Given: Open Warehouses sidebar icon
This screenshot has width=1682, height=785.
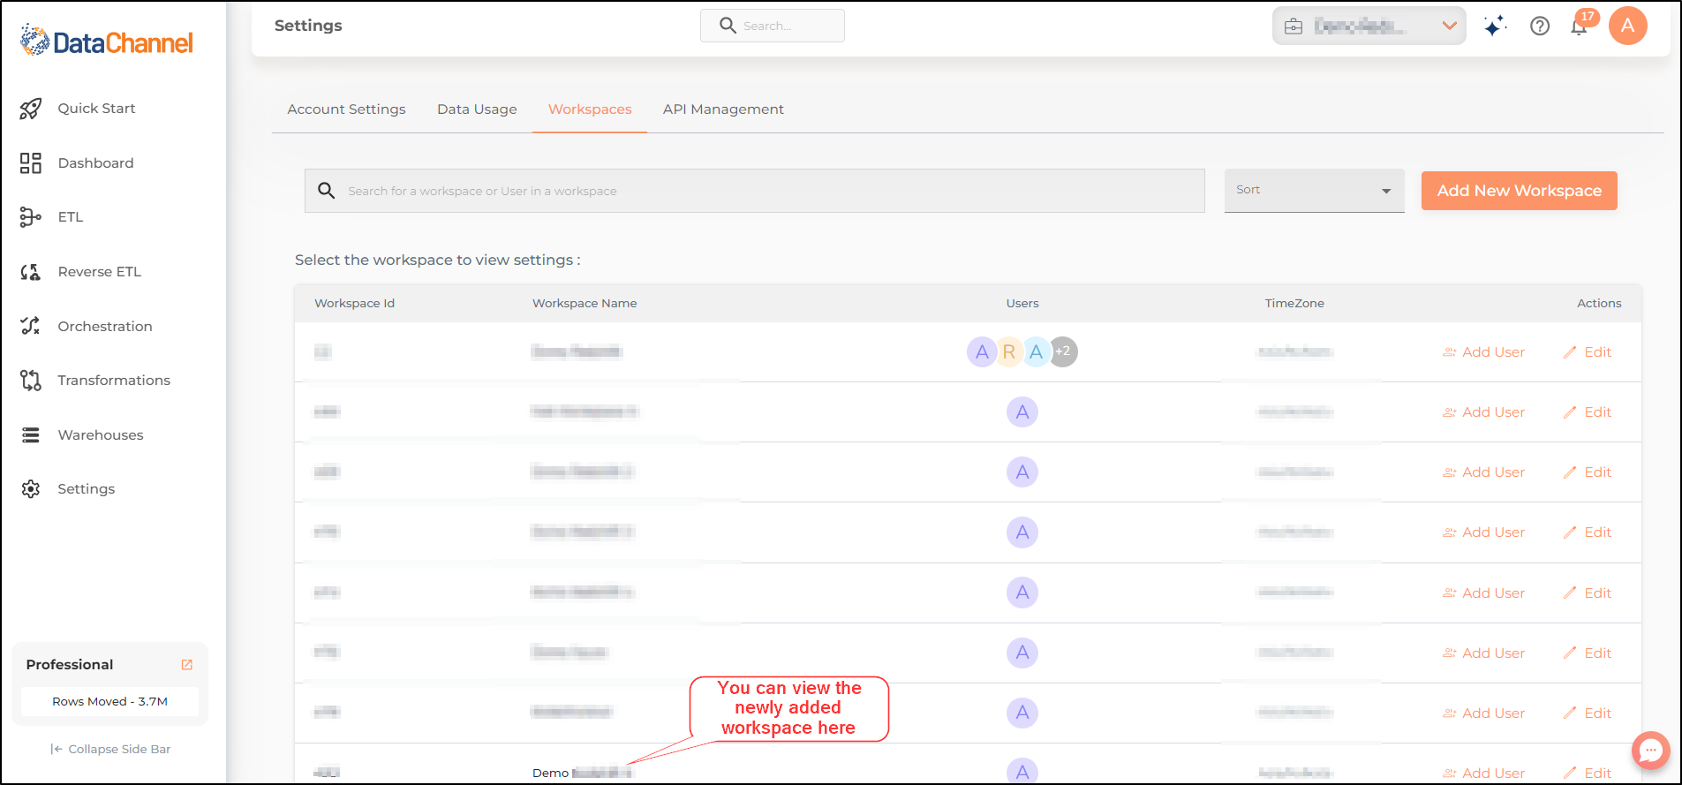Looking at the screenshot, I should click(x=31, y=435).
